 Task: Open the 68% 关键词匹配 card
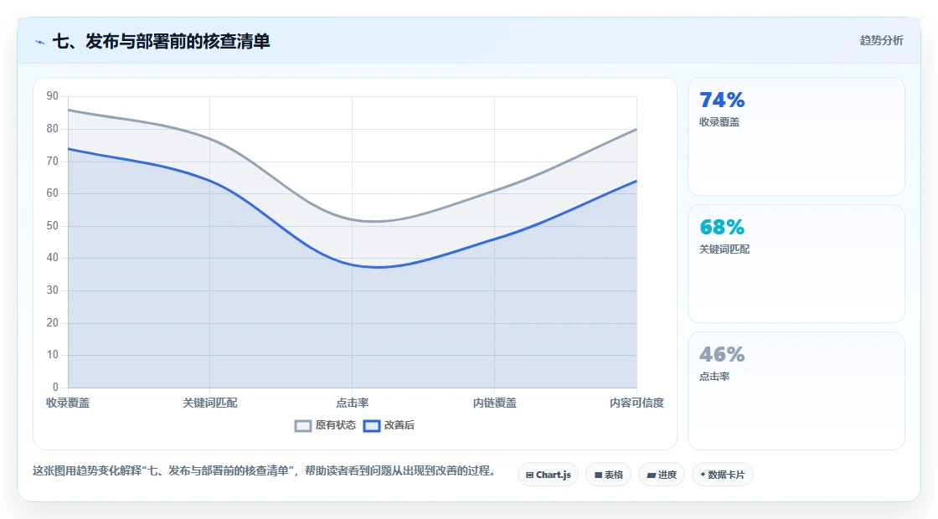(x=796, y=264)
